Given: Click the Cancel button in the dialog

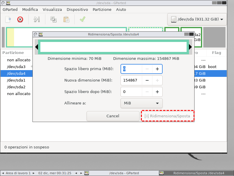Looking at the screenshot, I should pos(113,116).
